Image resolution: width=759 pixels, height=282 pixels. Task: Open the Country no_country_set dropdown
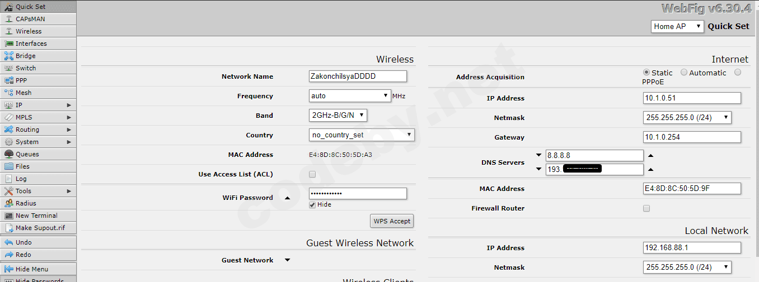point(362,135)
